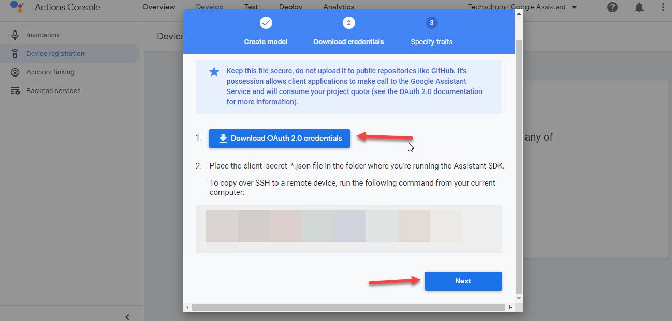Collapse the left sidebar with the chevron
This screenshot has width=672, height=321.
click(x=127, y=316)
